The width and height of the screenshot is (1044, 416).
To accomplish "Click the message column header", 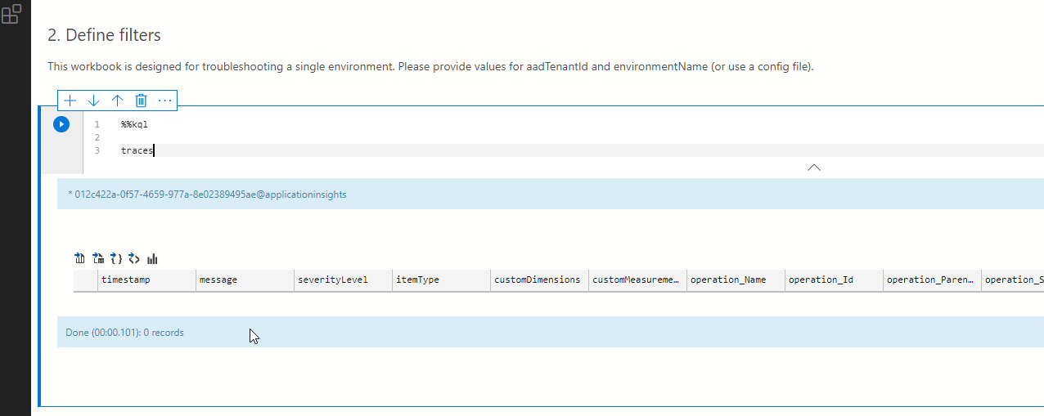I will point(244,280).
